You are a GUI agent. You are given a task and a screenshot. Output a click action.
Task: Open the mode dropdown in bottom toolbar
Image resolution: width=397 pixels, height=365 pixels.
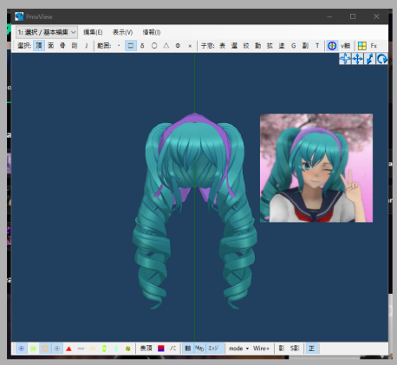(238, 349)
